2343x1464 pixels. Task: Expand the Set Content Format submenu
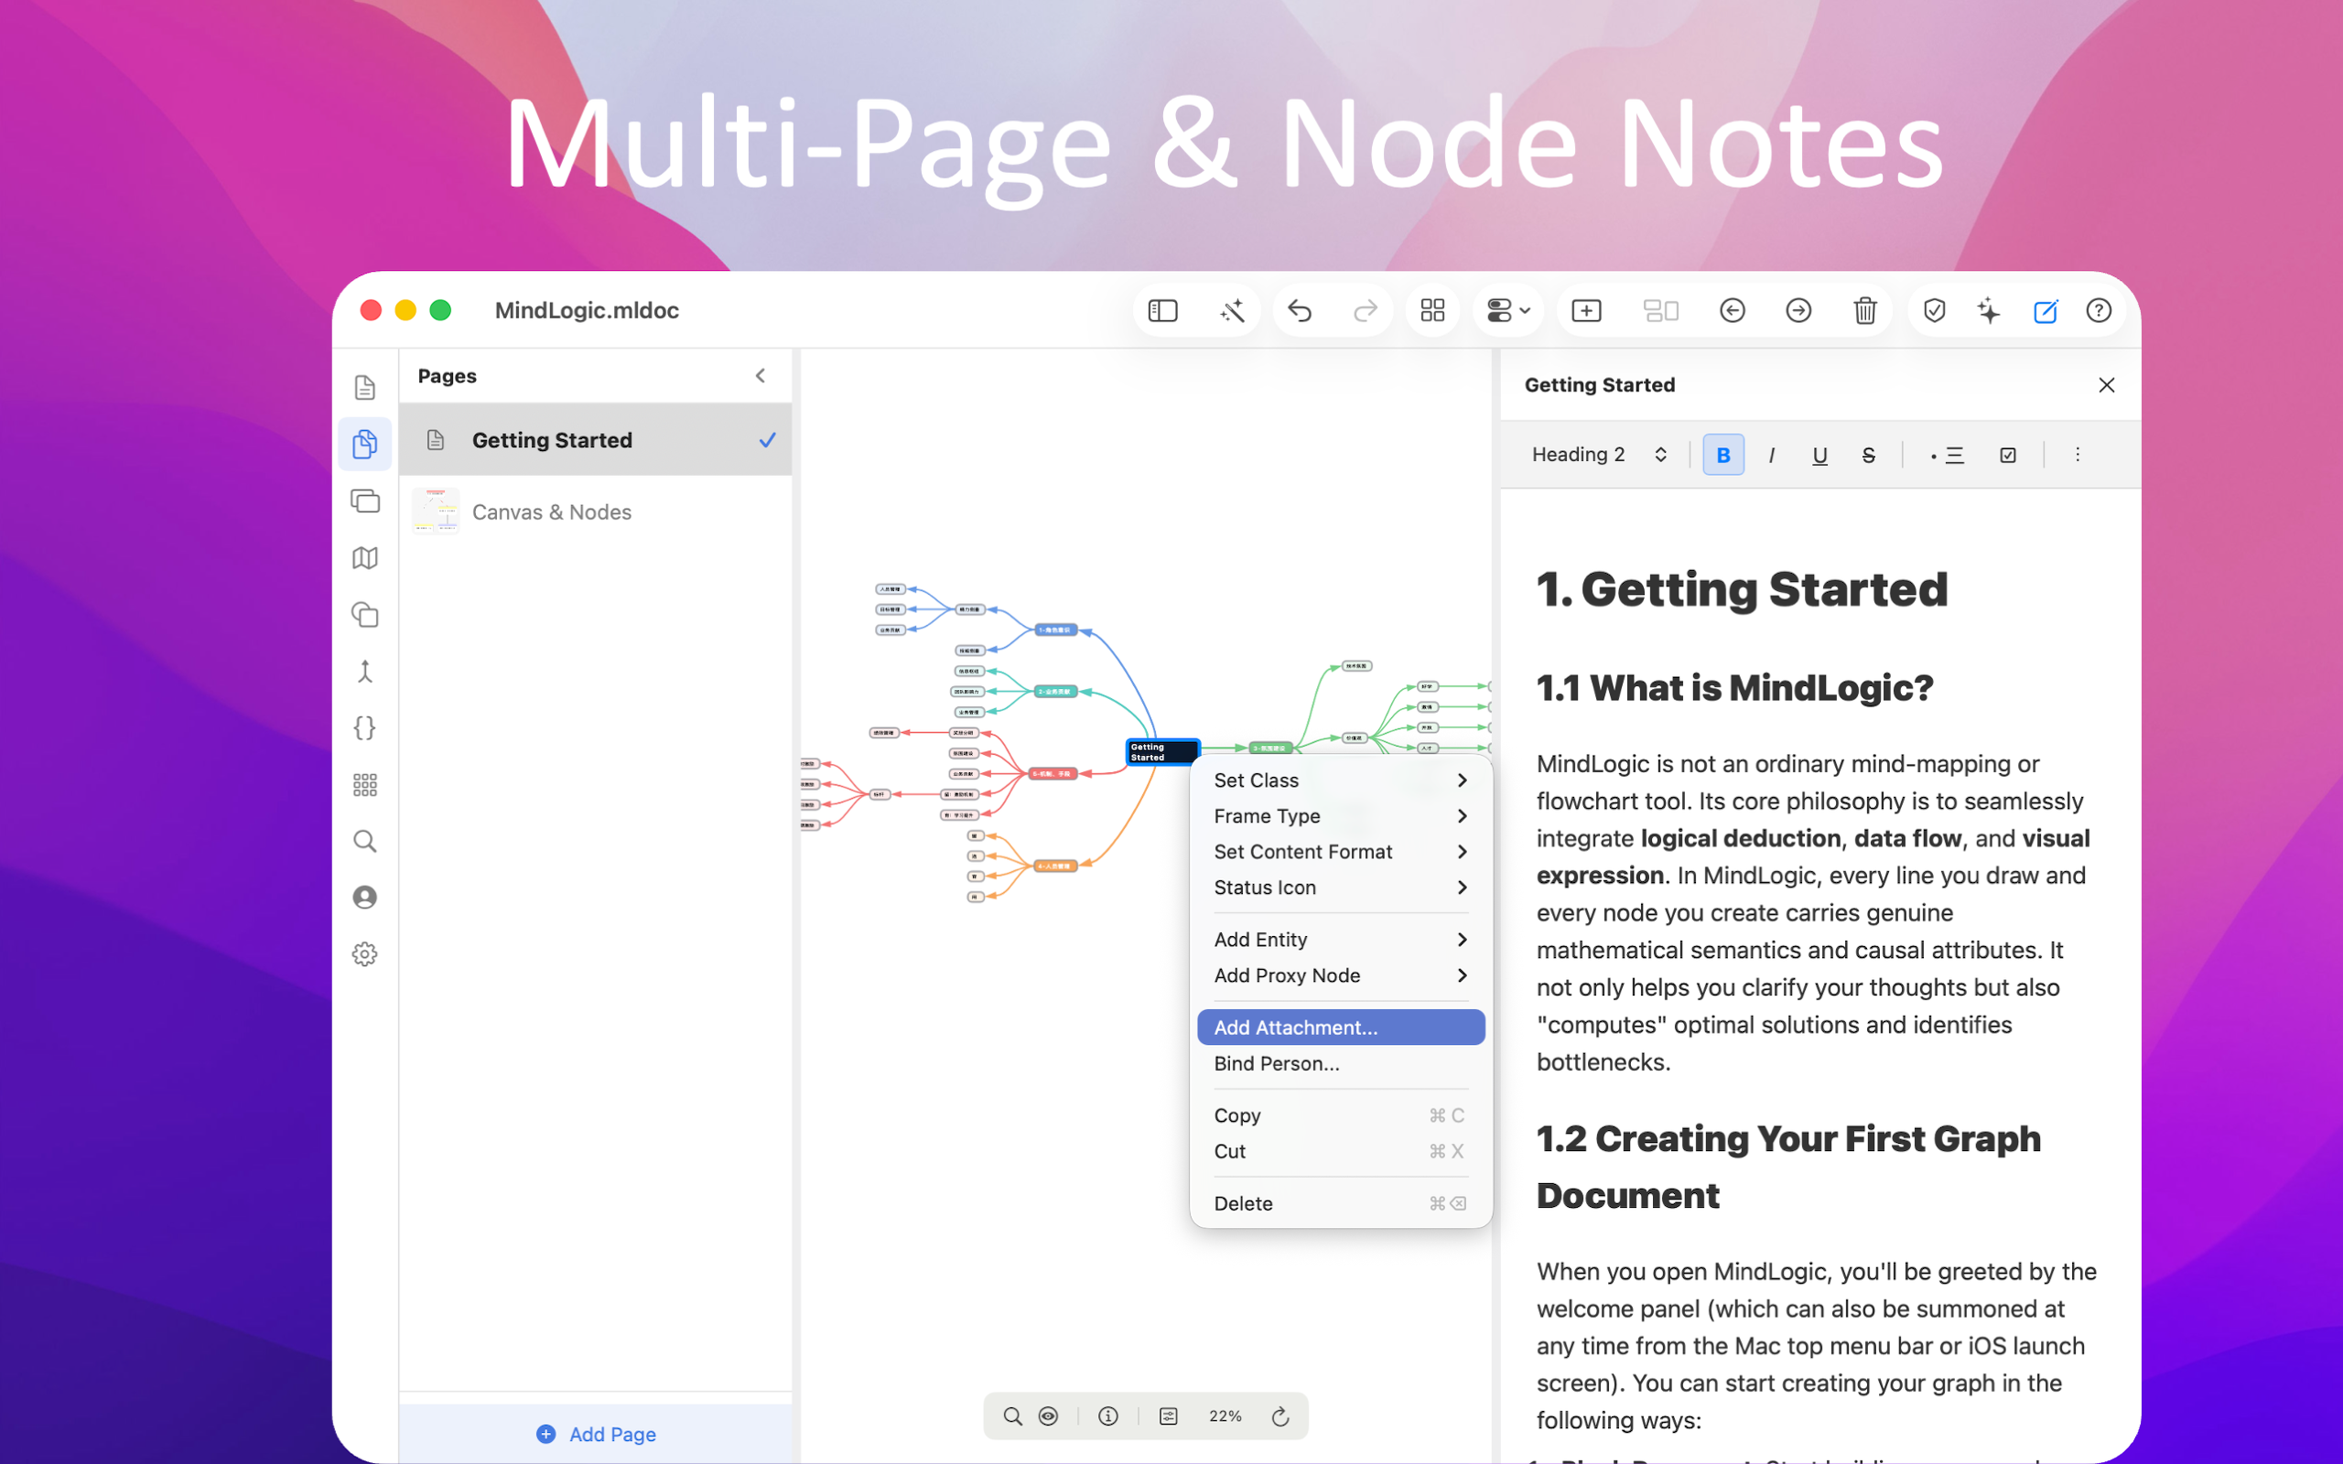1341,852
